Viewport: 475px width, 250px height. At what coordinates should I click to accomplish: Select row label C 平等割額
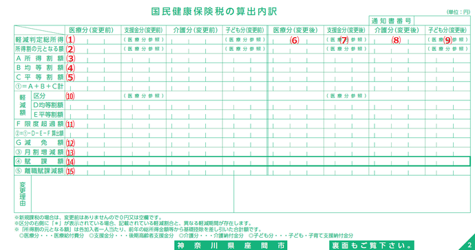pyautogui.click(x=39, y=77)
